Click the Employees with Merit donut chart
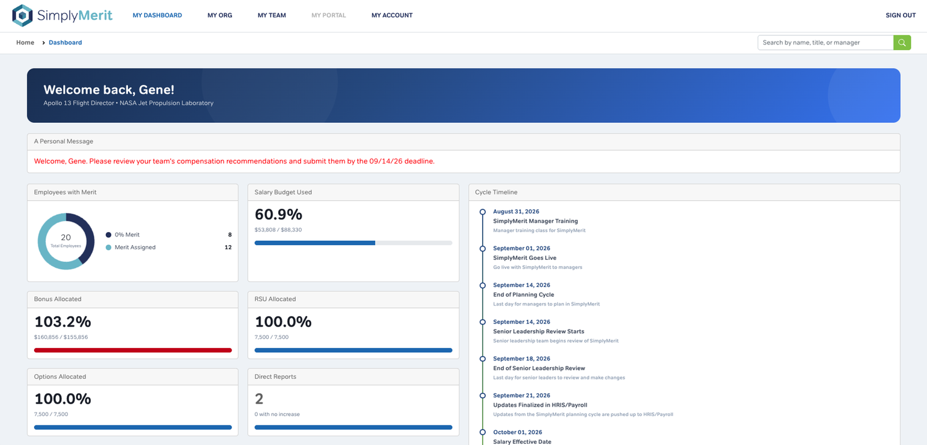 [x=66, y=241]
